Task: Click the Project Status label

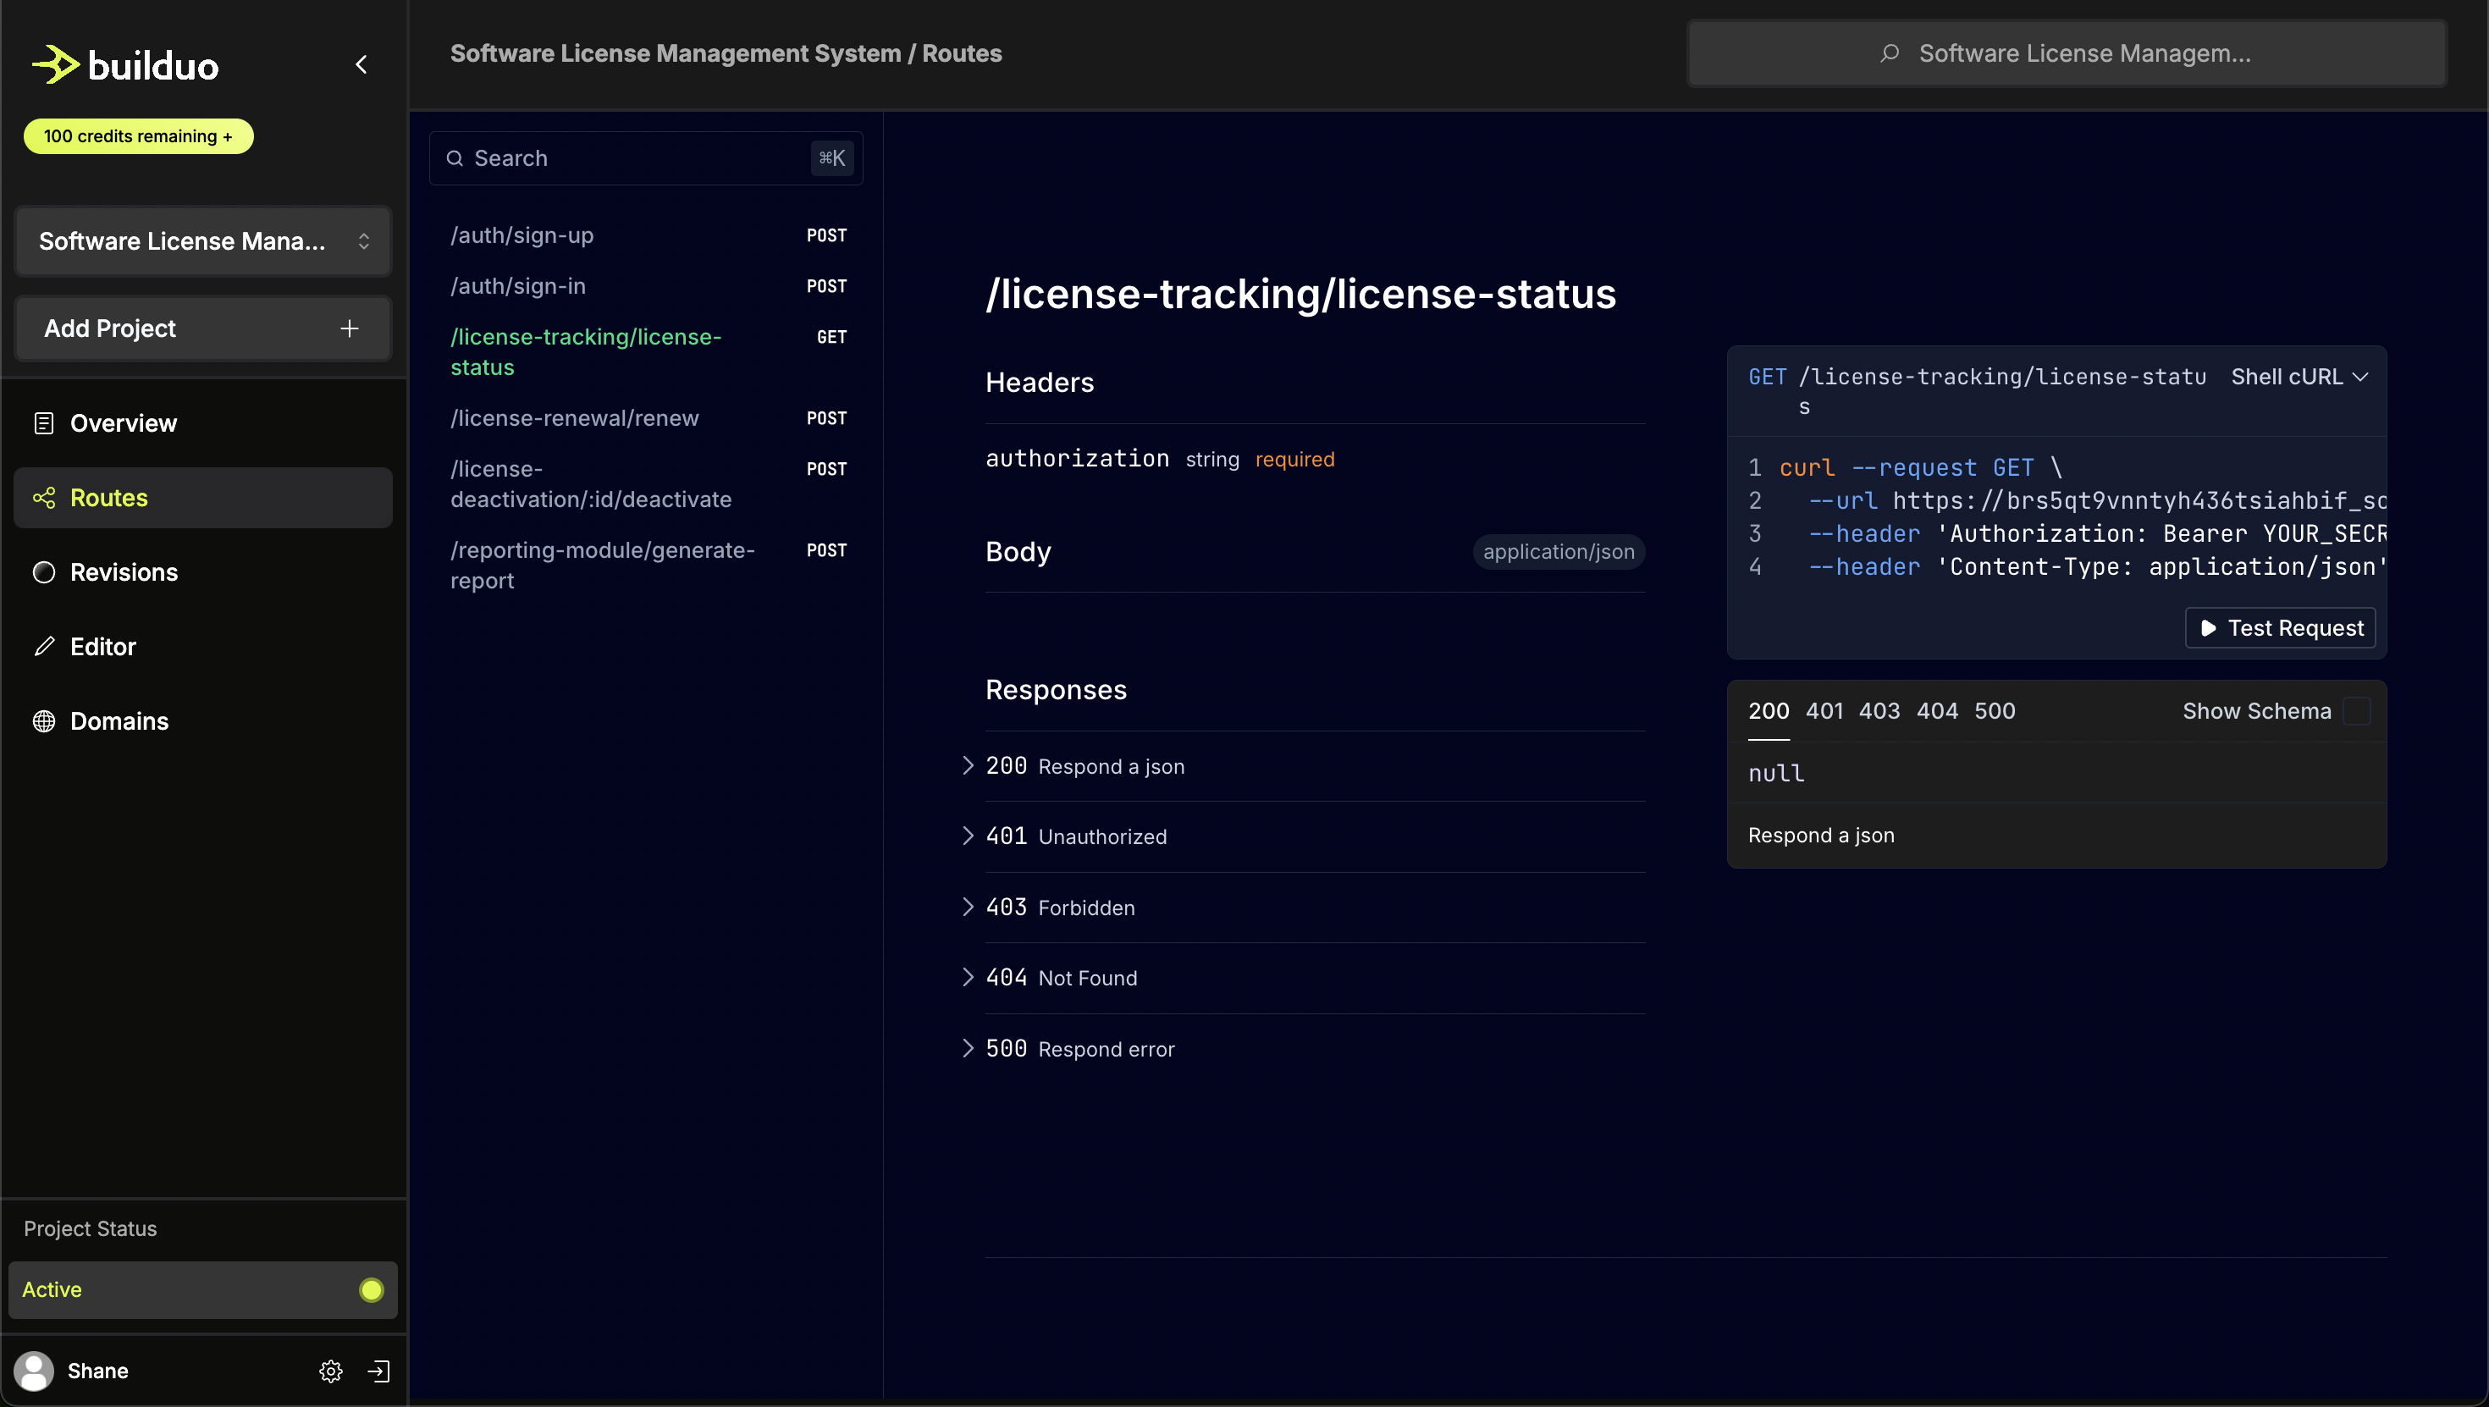Action: (x=90, y=1228)
